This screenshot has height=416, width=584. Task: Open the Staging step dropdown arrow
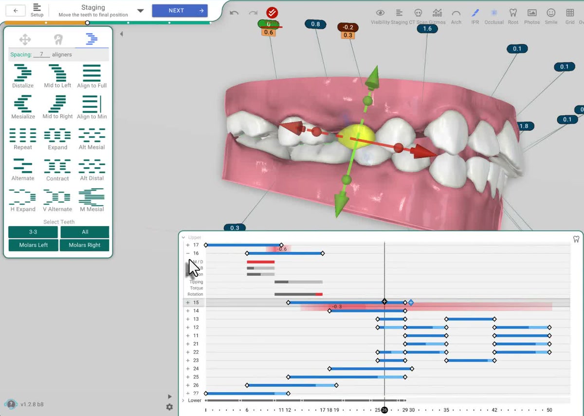[x=140, y=11]
